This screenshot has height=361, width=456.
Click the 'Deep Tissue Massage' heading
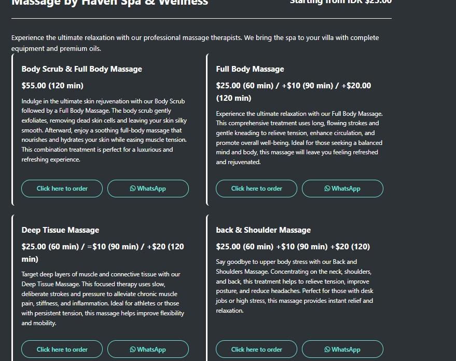click(x=60, y=230)
